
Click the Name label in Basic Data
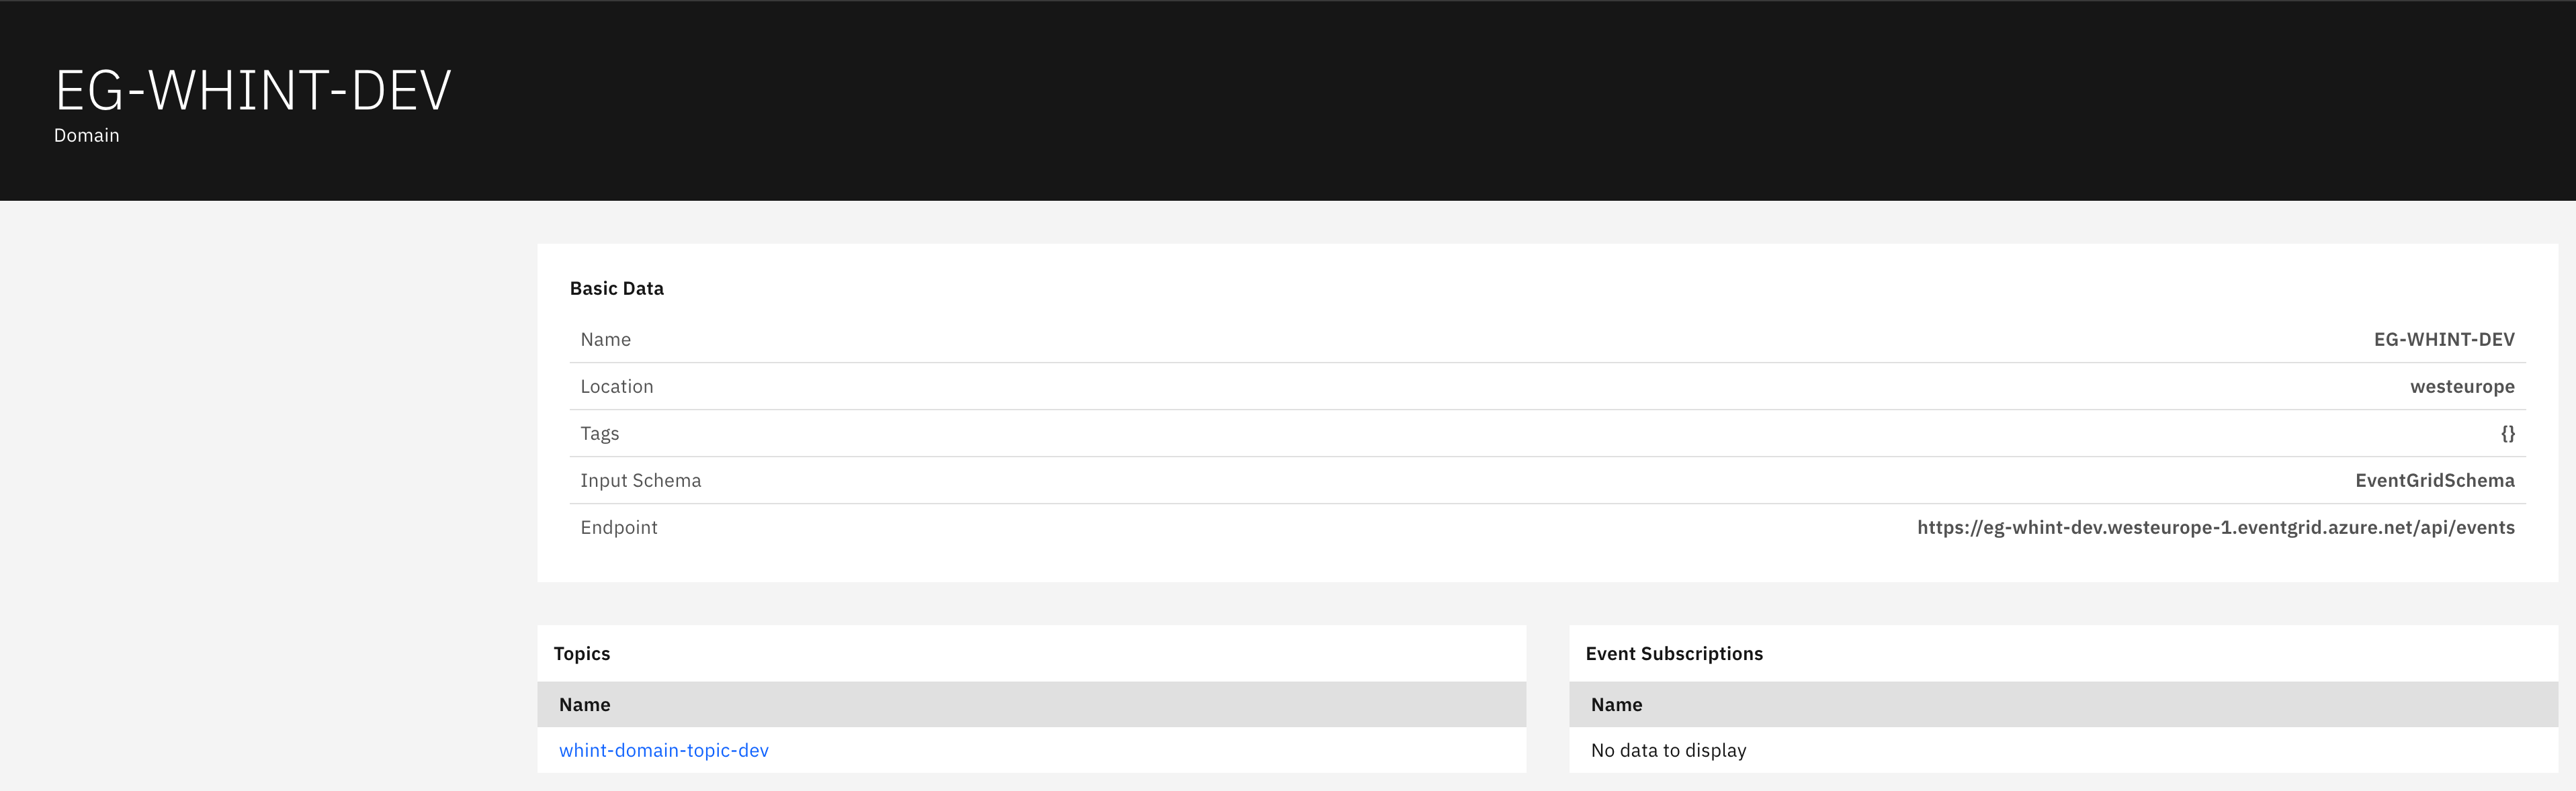[x=605, y=339]
